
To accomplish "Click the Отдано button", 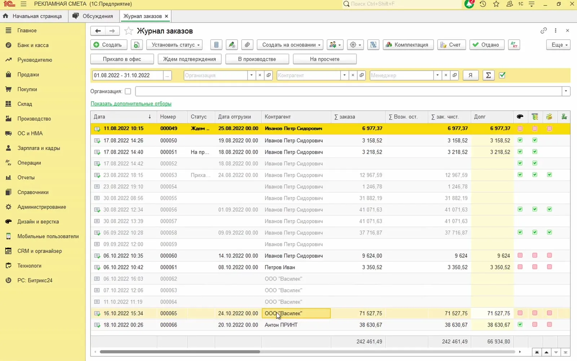I will [x=486, y=45].
